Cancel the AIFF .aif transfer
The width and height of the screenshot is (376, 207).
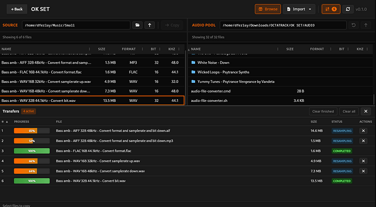tap(363, 131)
